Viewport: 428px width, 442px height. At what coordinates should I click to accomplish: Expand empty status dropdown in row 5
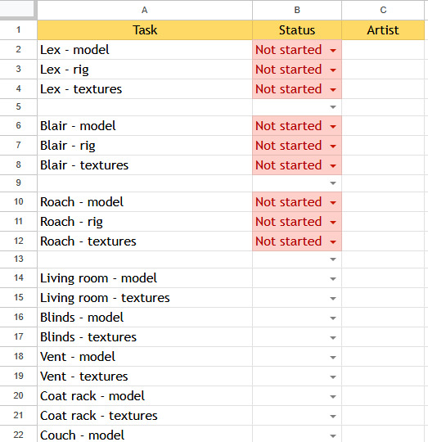point(333,107)
